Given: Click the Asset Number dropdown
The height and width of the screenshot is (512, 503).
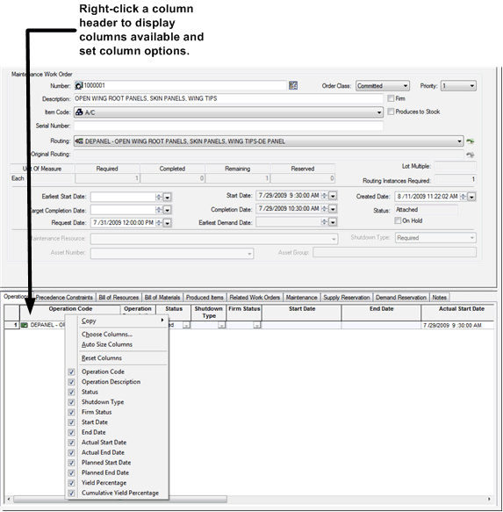Looking at the screenshot, I should [x=172, y=254].
